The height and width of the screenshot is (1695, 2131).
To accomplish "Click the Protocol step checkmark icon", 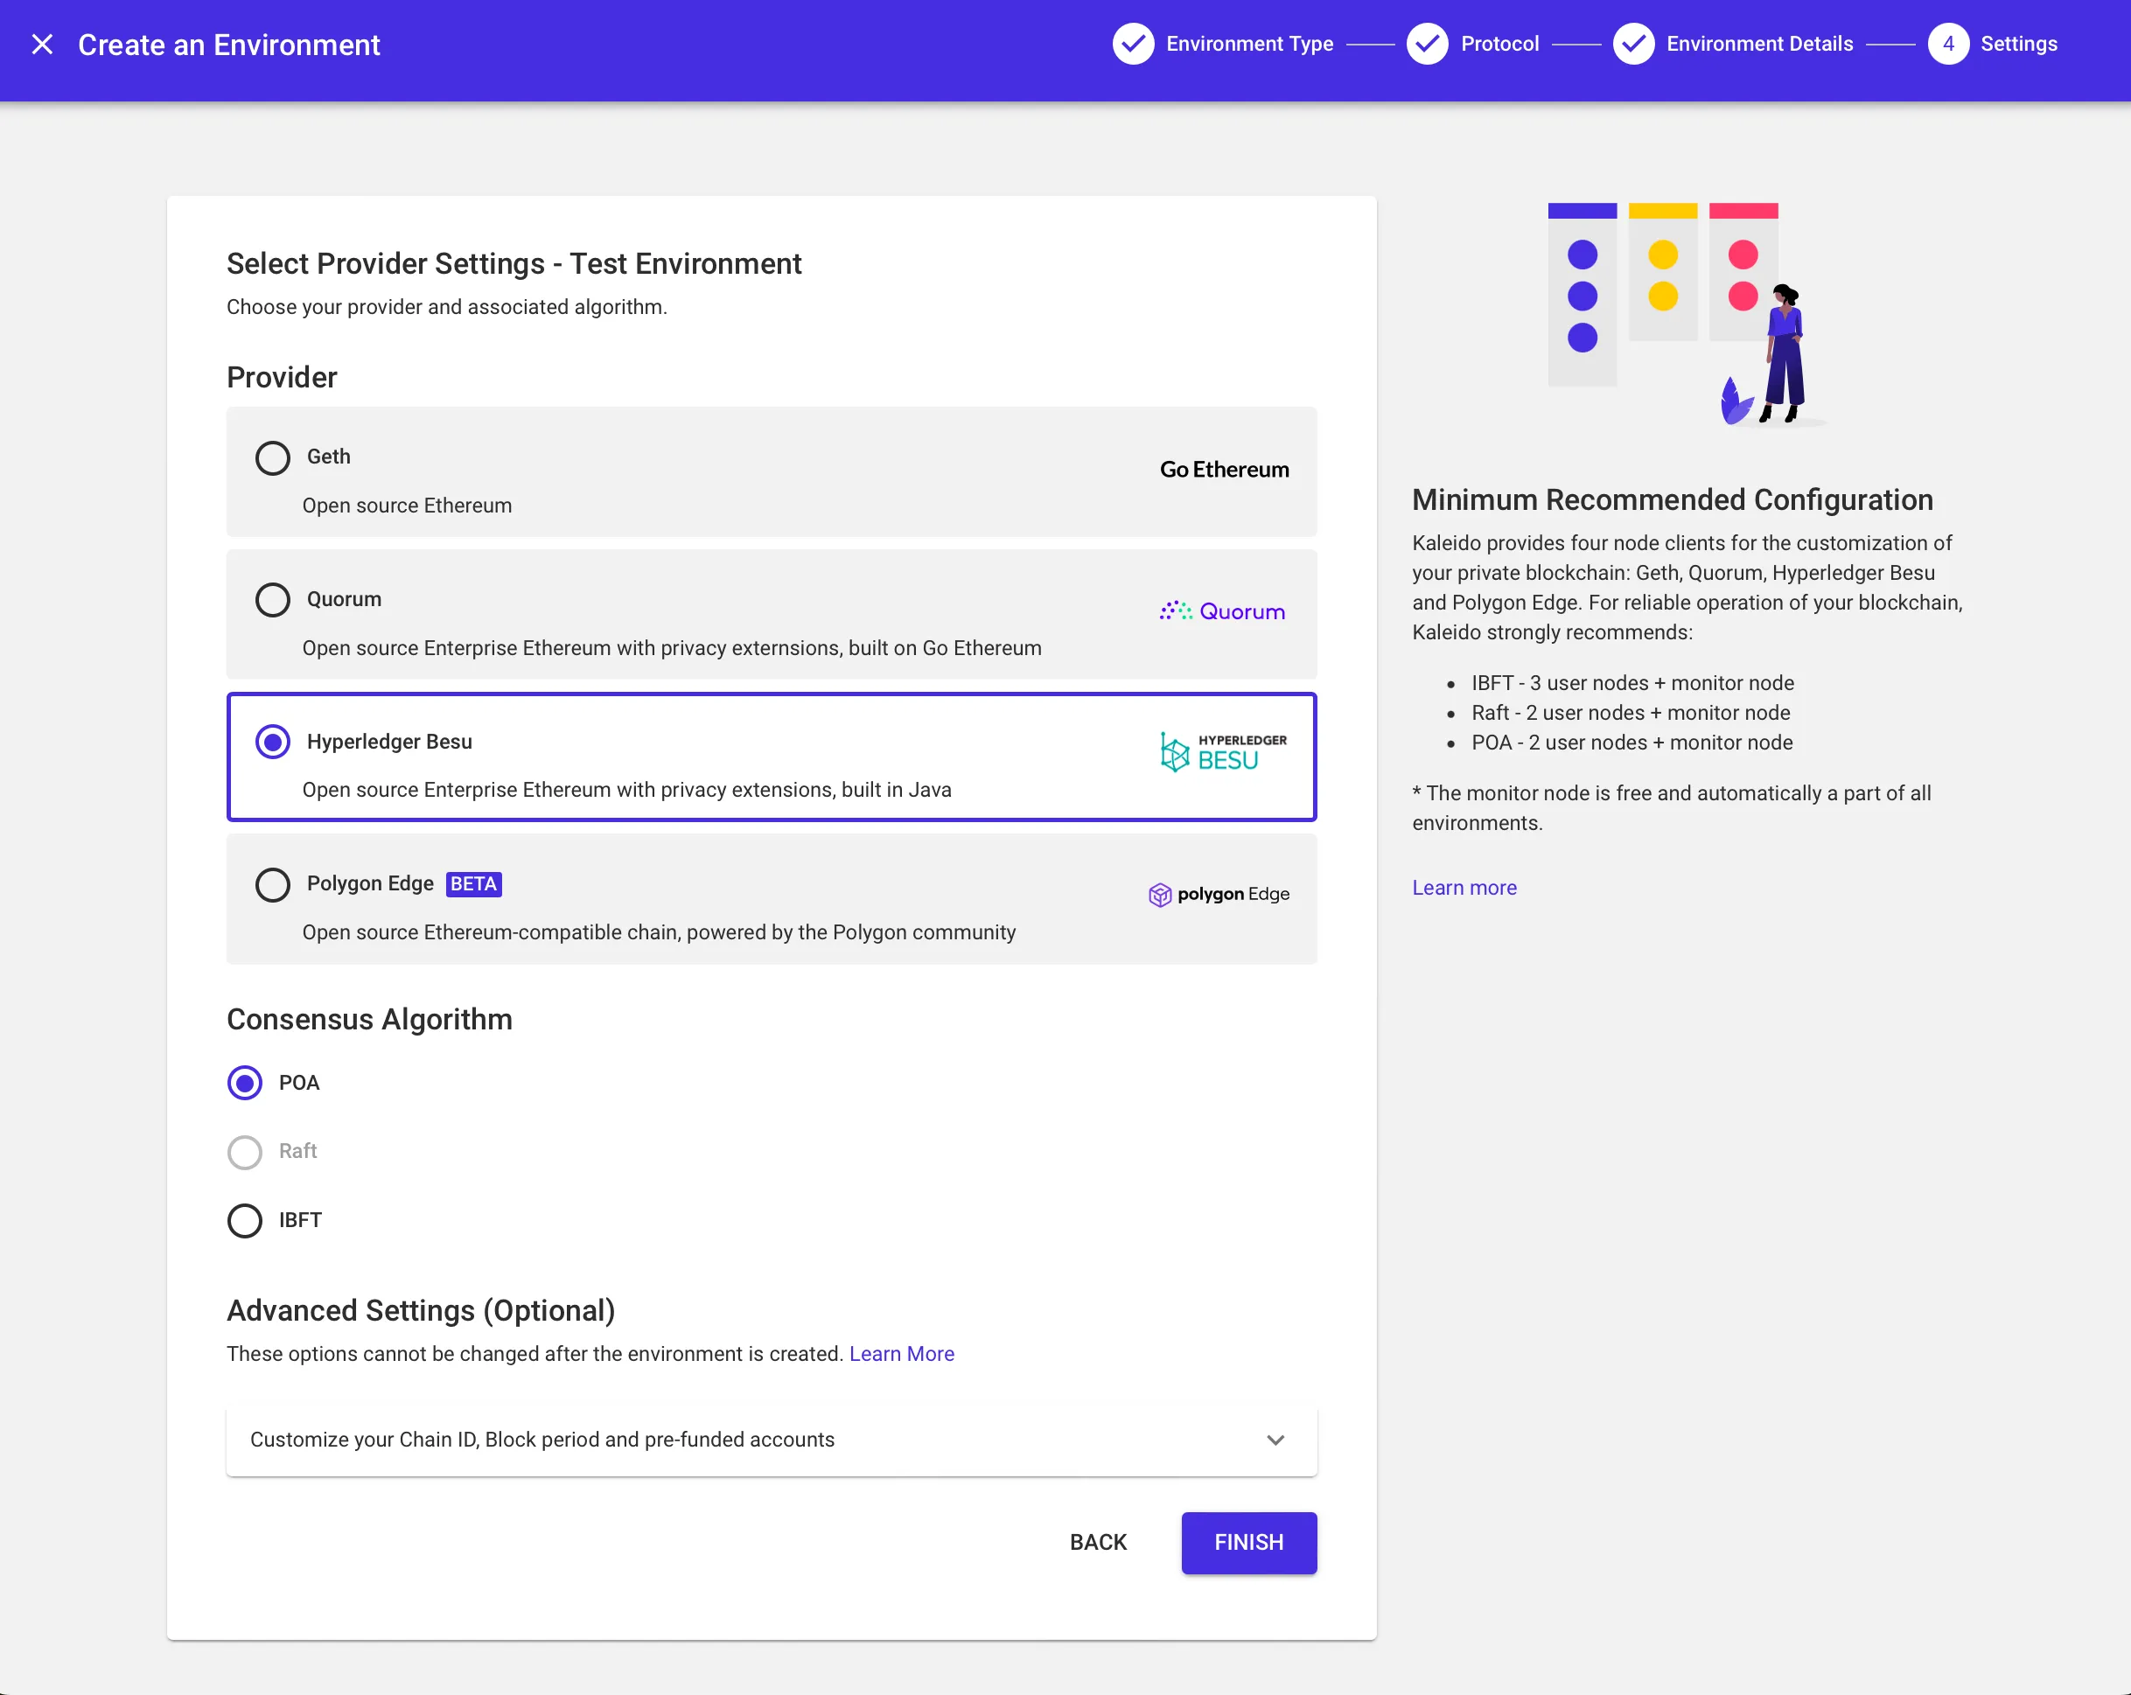I will [x=1428, y=45].
